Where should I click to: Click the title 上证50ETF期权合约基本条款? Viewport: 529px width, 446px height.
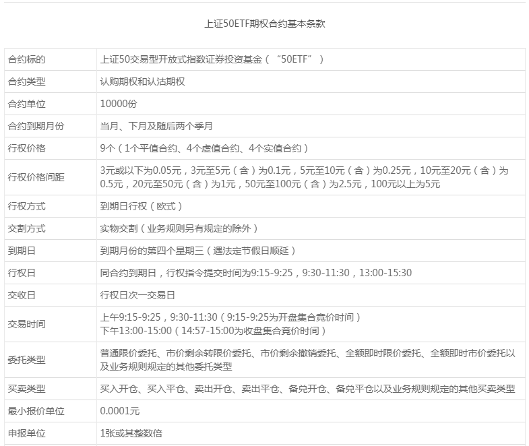click(266, 23)
